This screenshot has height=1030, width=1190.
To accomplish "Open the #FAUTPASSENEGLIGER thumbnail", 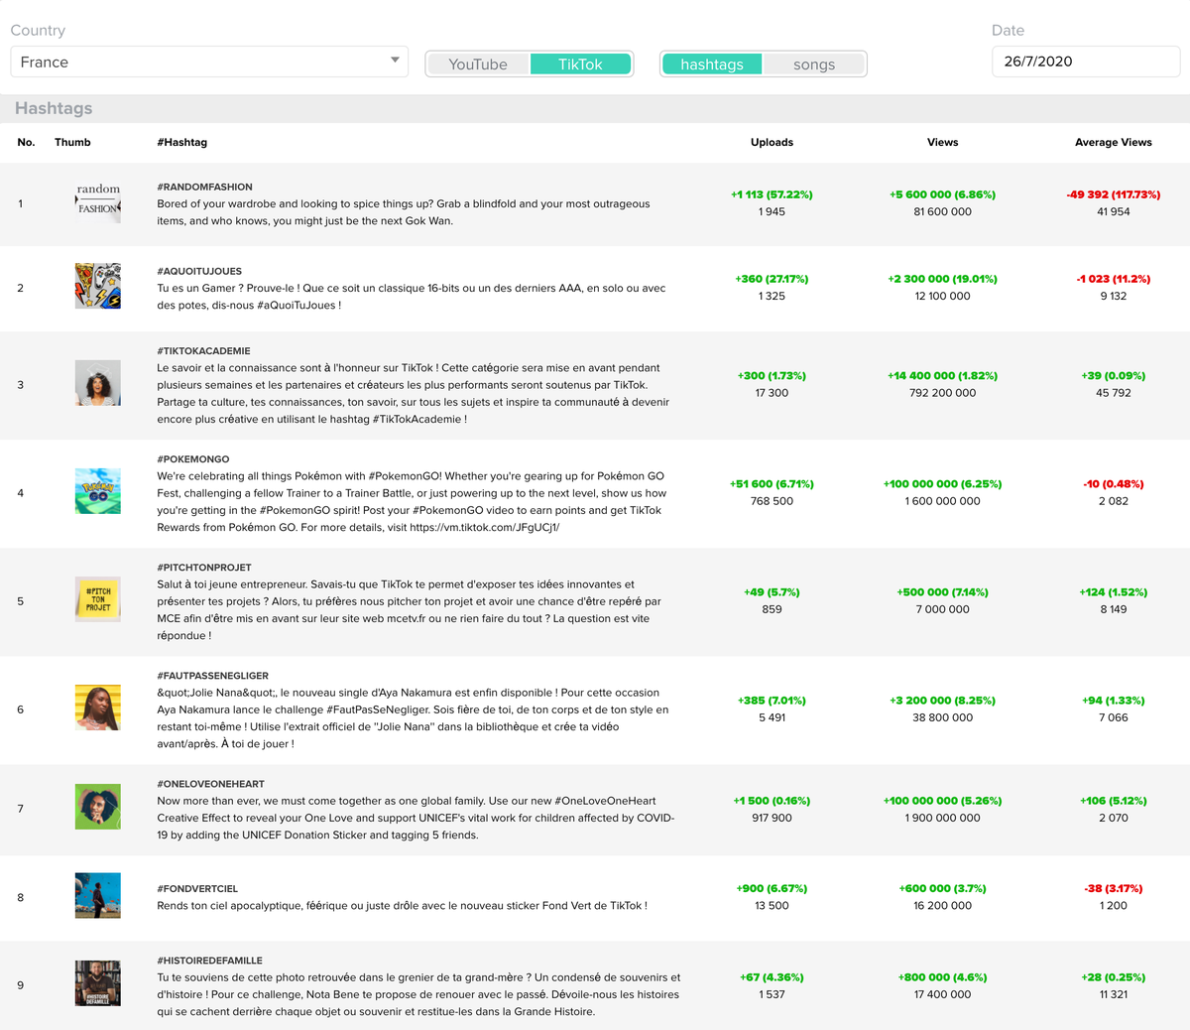I will [98, 708].
